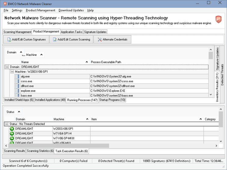Click the lower grid horizontal scrollbar thumb
The height and width of the screenshot is (170, 227).
(x=59, y=146)
